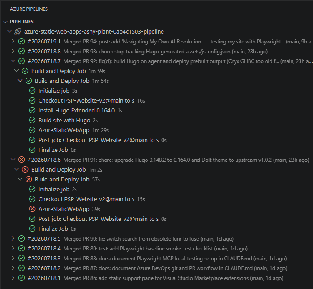The height and width of the screenshot is (289, 313).
Task: Click the red error icon on Build and Deploy Job 57s
Action: tap(29, 179)
